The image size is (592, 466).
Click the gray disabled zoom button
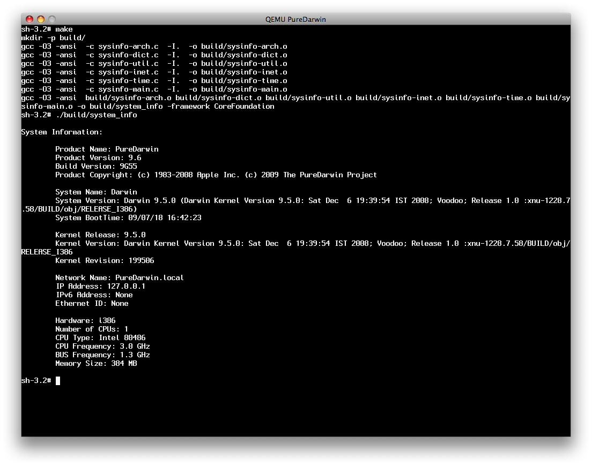pos(52,19)
